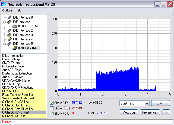Viewport: 174px width, 125px height.
Task: Enable the Show POE checkbox
Action: [52, 108]
